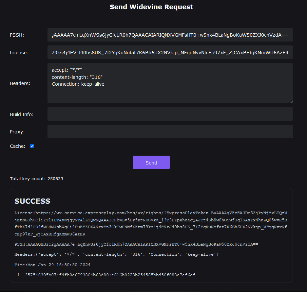The width and height of the screenshot is (307, 292).
Task: Focus the Headers text area
Action: 170,83
